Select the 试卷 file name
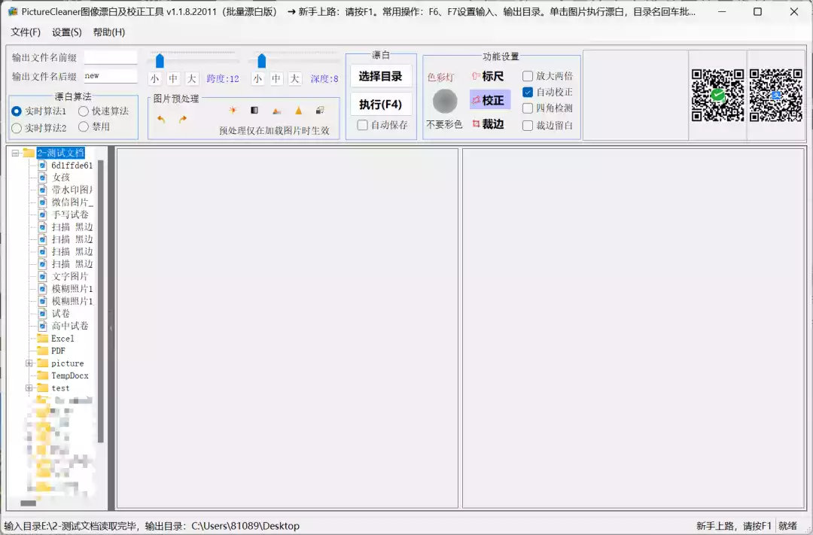Screen dimensions: 813x535 pyautogui.click(x=61, y=314)
